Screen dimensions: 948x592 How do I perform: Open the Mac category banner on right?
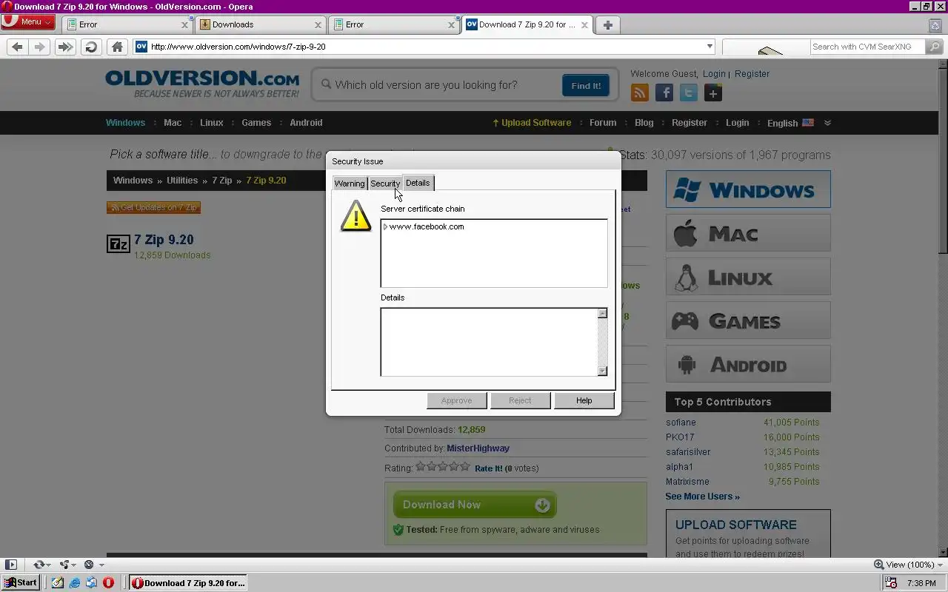tap(748, 233)
